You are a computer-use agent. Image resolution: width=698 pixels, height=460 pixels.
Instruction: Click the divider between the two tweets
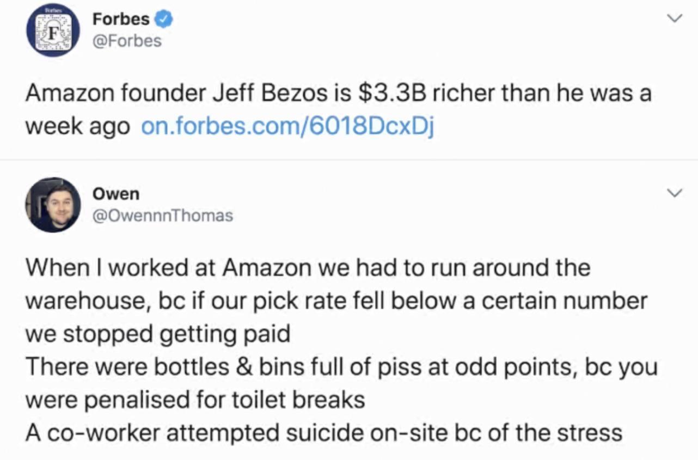pos(348,160)
